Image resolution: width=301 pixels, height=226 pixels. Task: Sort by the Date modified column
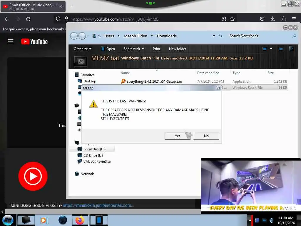[x=208, y=73]
